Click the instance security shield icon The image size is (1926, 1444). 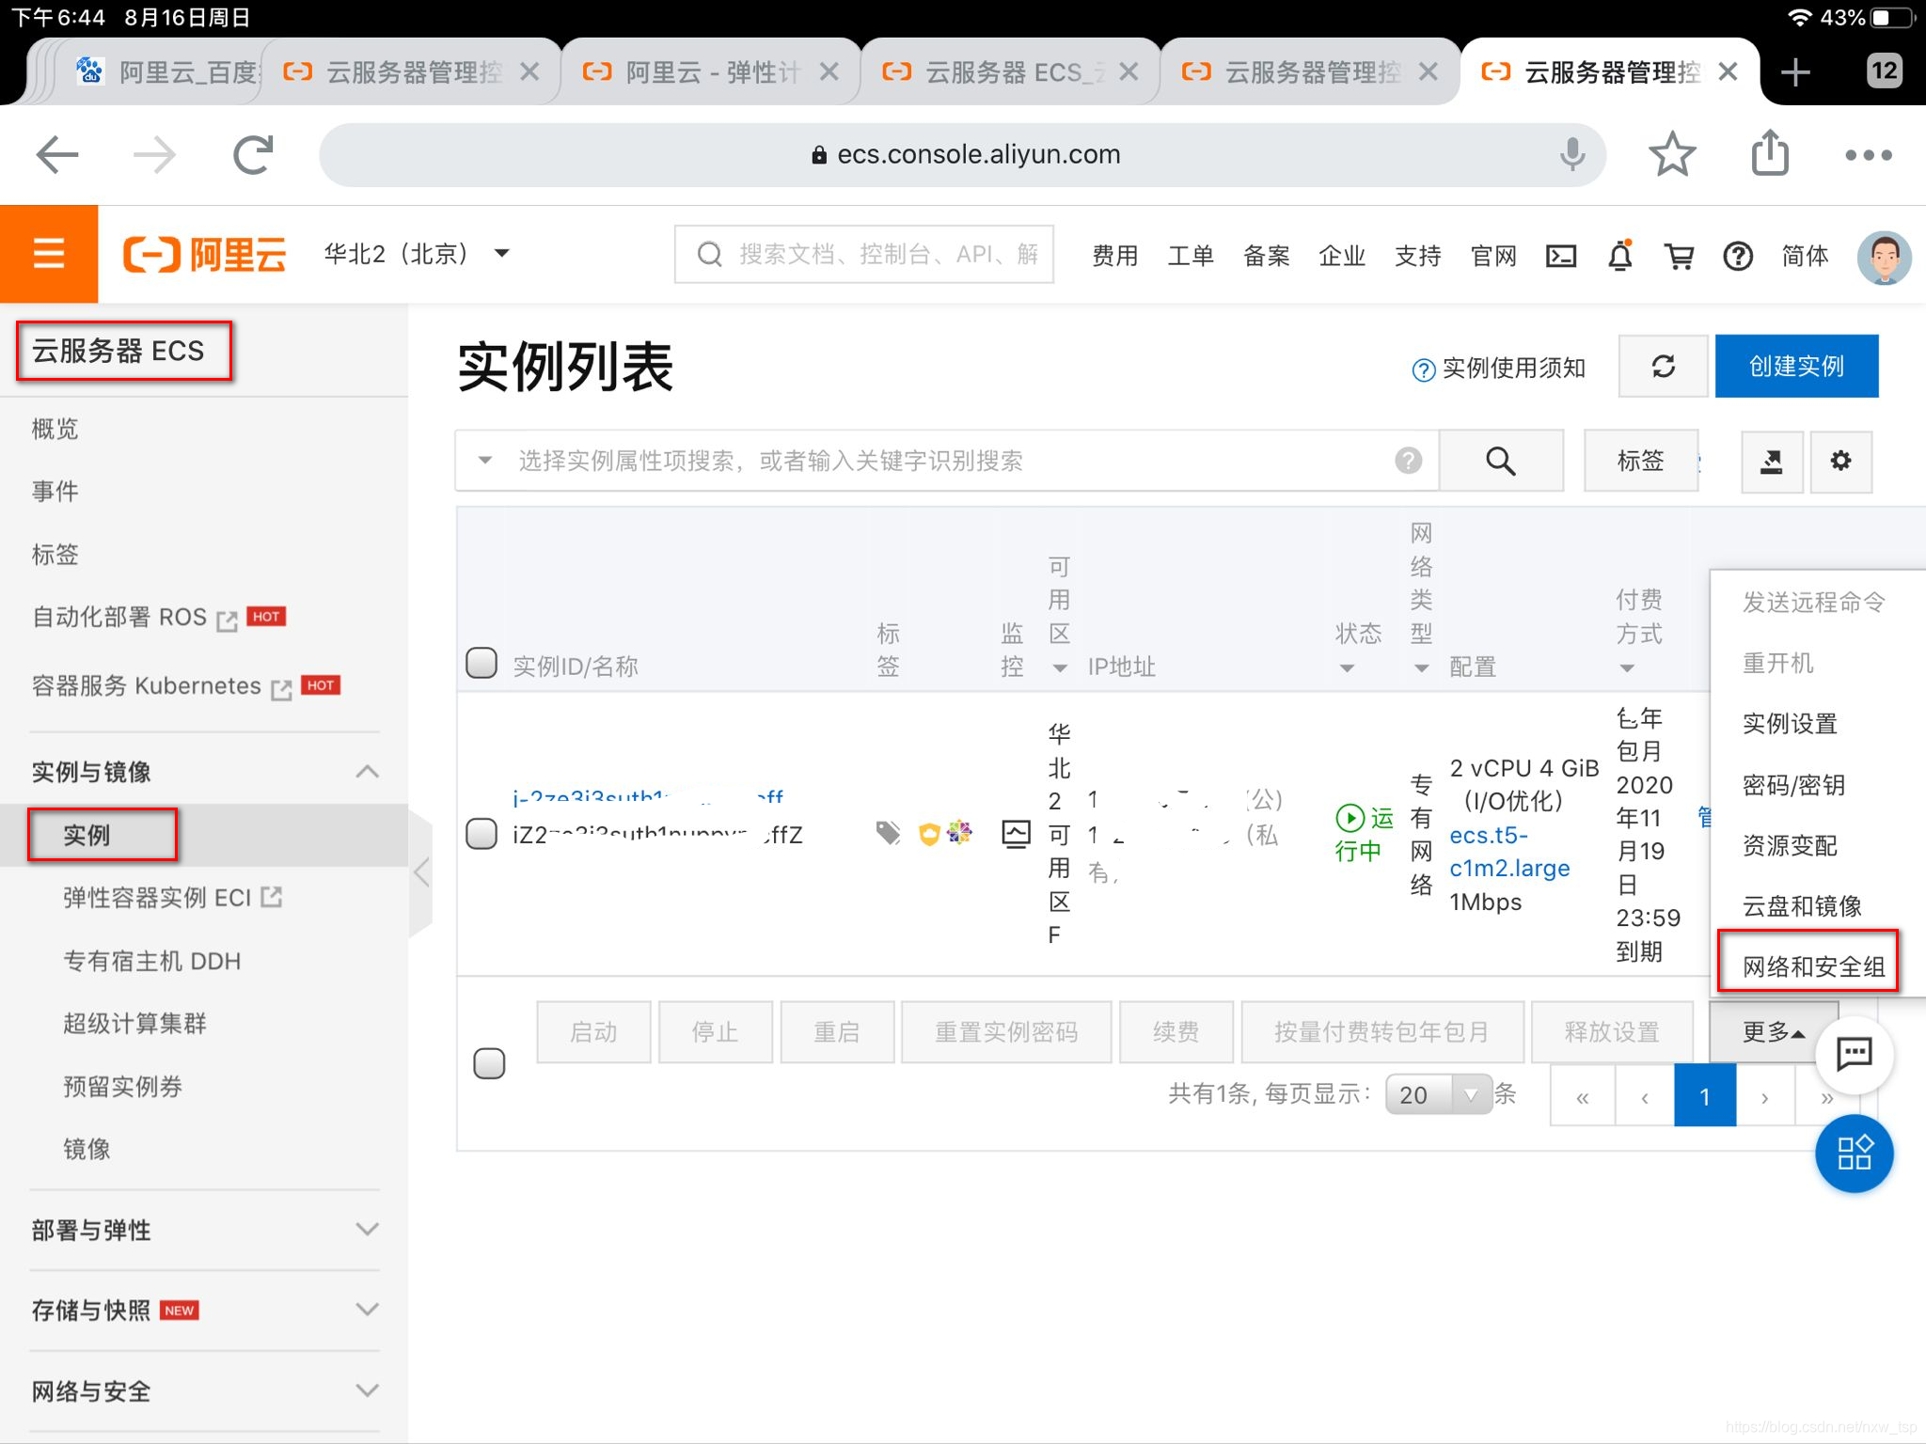929,834
